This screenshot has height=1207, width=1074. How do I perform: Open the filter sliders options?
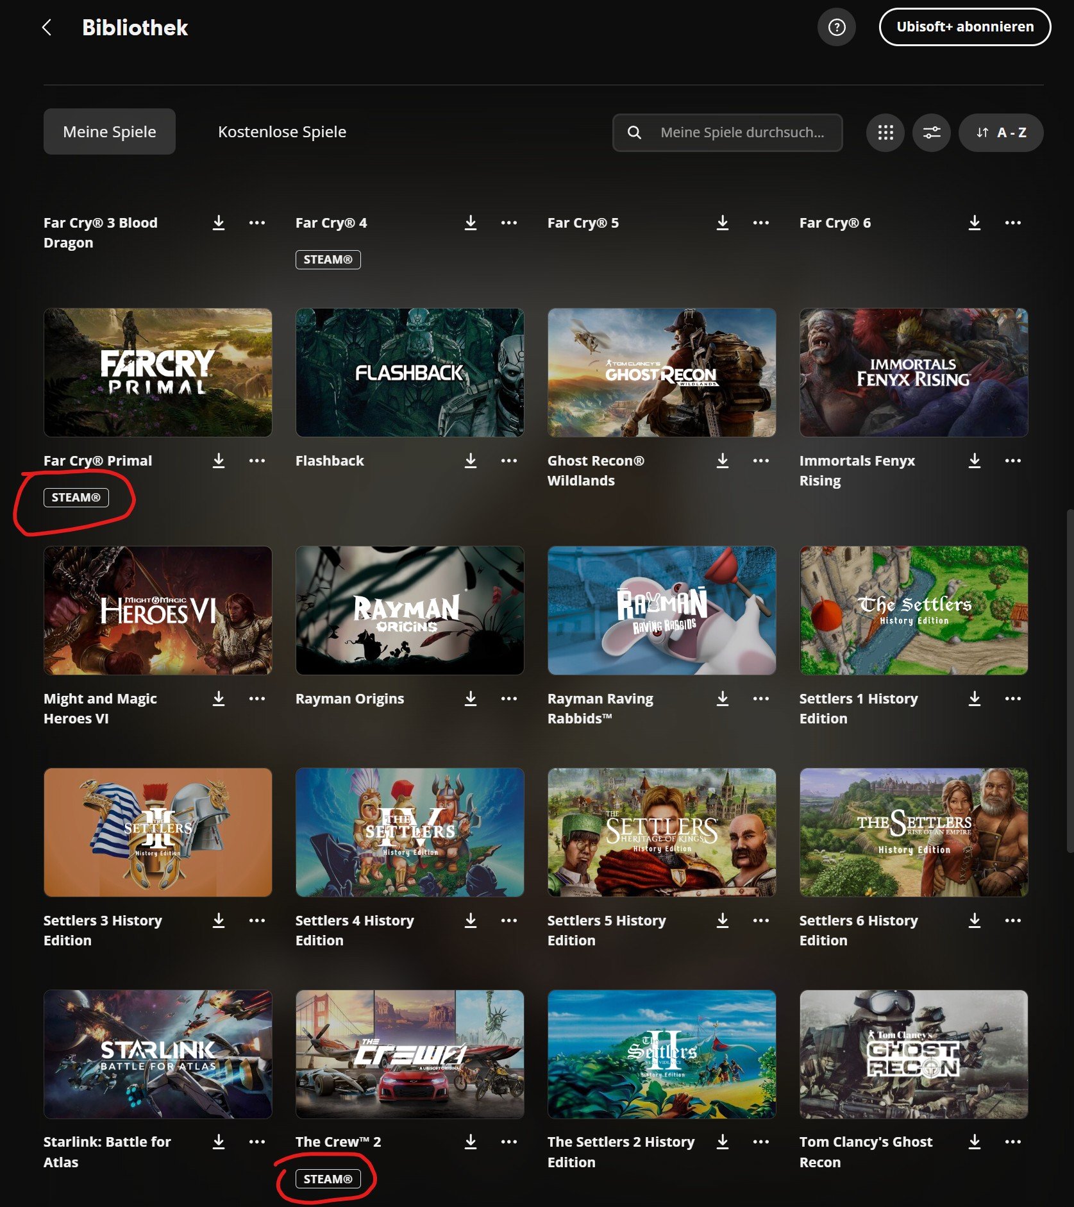click(932, 133)
